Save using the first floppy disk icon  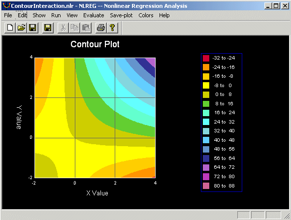(x=32, y=28)
